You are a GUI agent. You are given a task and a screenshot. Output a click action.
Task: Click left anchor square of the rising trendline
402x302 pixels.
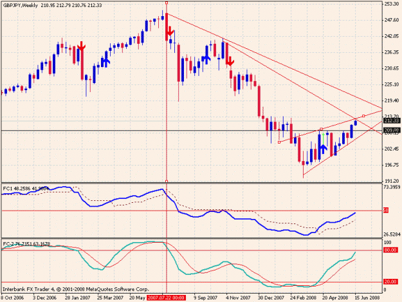coord(279,142)
